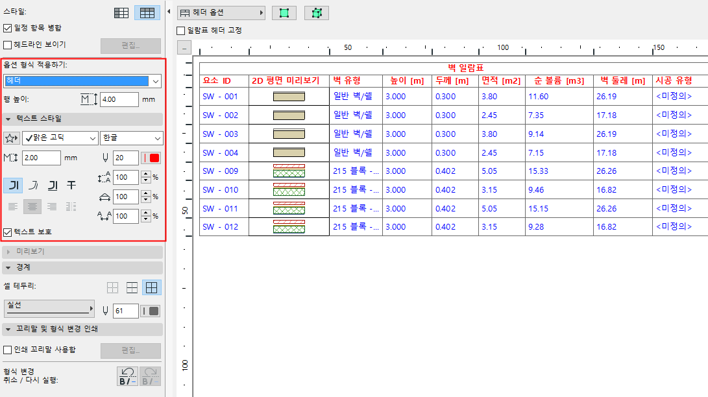This screenshot has height=397, width=708.
Task: Click the 편집 button for print footer
Action: pos(130,350)
